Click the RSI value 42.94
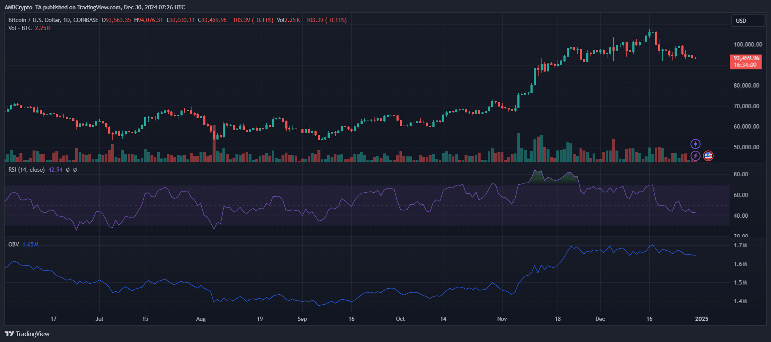Screen dimensions: 771x342 click(55, 170)
